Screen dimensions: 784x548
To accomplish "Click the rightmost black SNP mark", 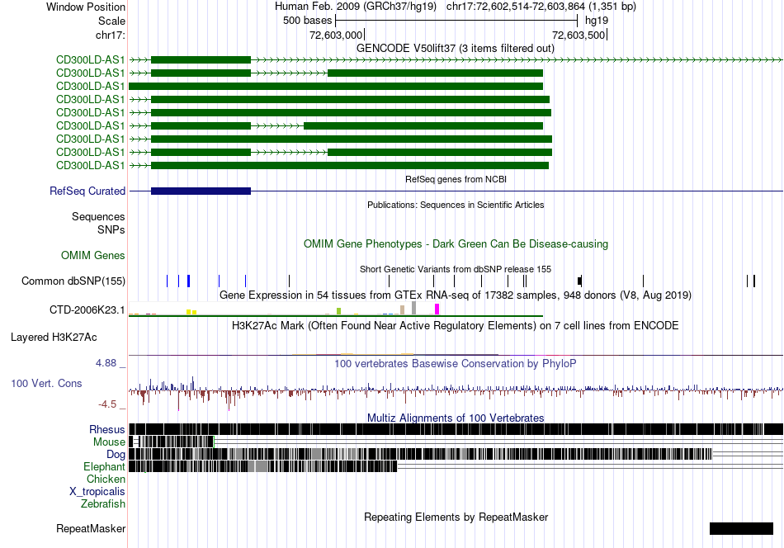I will (x=754, y=281).
